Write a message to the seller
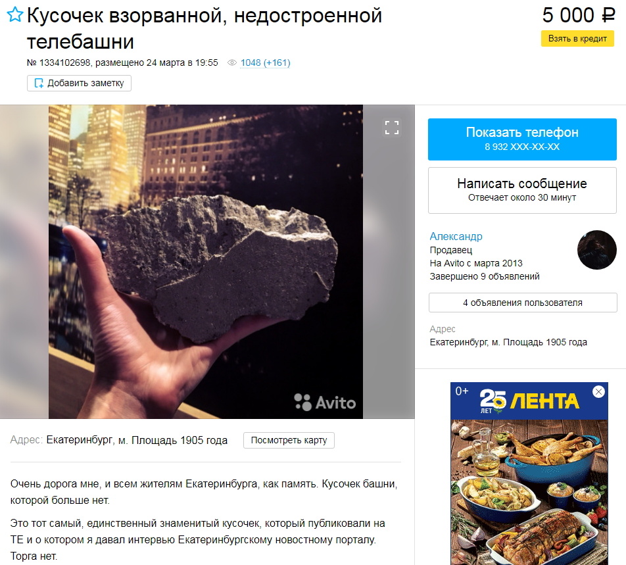The height and width of the screenshot is (565, 626). (522, 190)
